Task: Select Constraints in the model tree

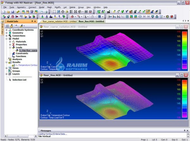Action: (22, 53)
